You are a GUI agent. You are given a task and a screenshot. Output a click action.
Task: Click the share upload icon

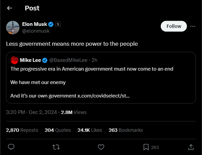click(191, 147)
